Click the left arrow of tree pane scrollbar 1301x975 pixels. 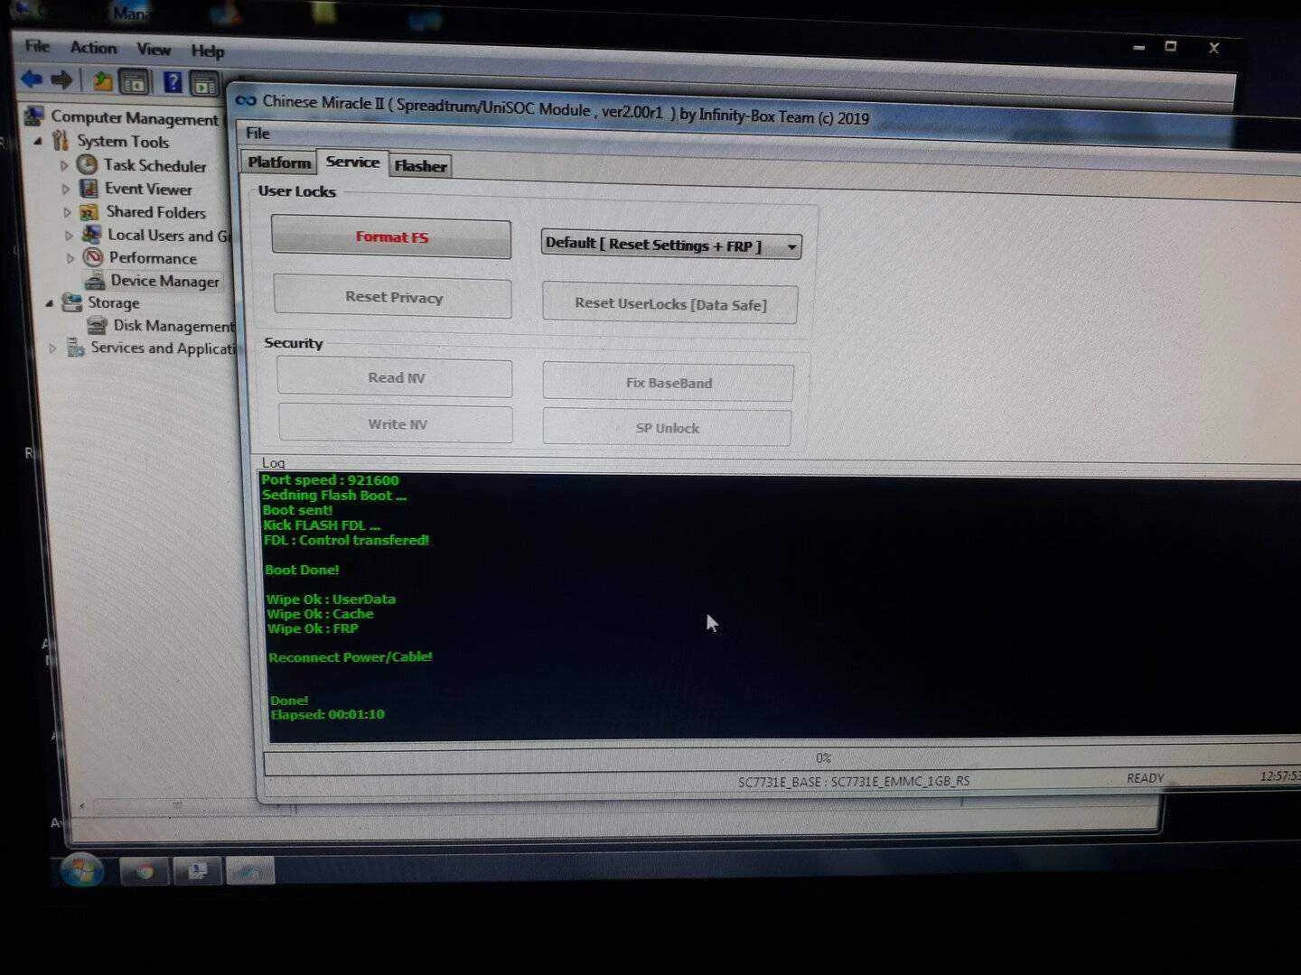coord(82,804)
